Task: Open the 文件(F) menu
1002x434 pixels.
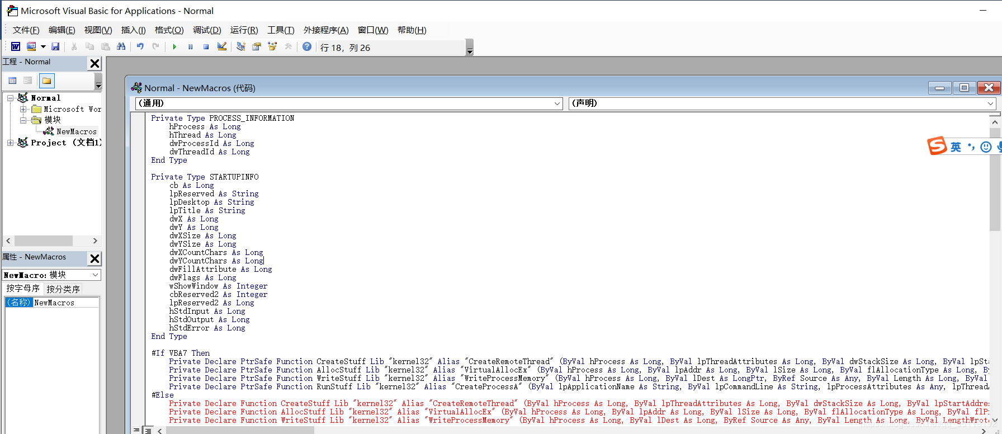Action: 26,30
